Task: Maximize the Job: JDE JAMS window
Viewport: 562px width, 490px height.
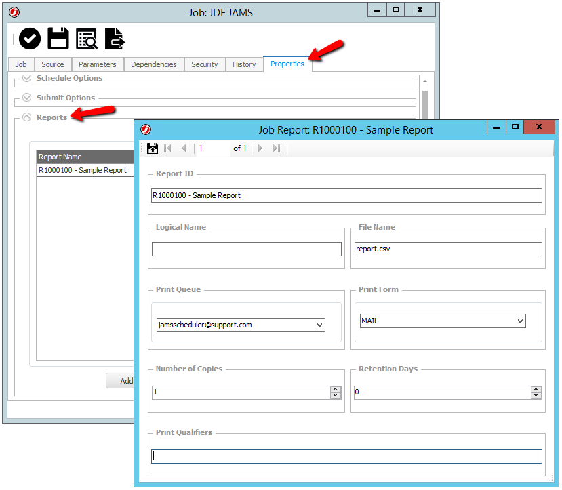Action: [396, 10]
